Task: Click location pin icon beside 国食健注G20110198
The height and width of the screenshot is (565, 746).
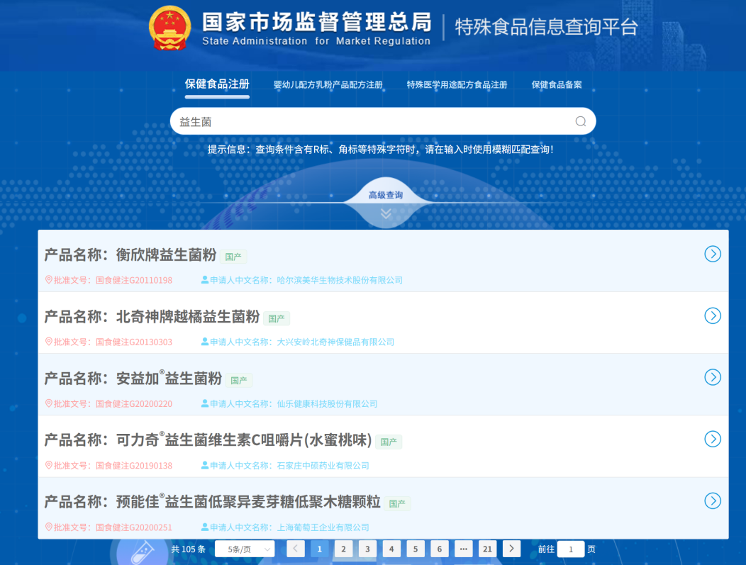Action: (x=48, y=279)
